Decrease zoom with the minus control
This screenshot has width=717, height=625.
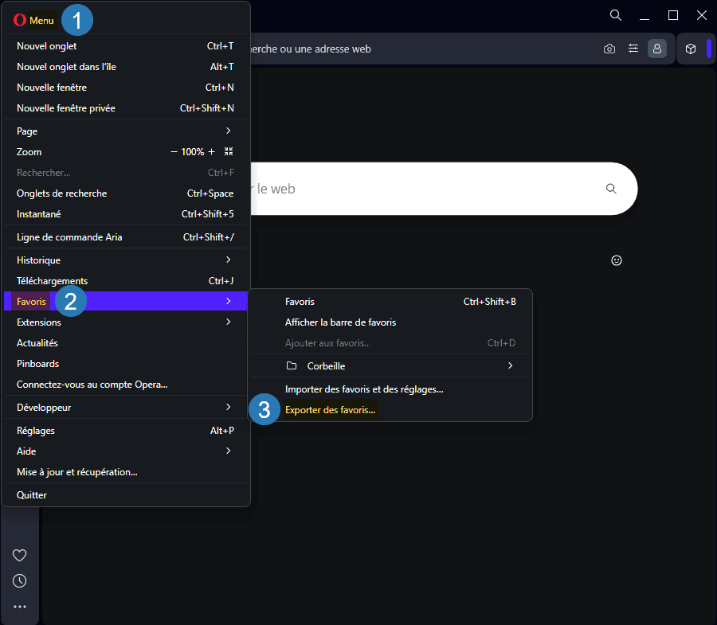pos(173,151)
